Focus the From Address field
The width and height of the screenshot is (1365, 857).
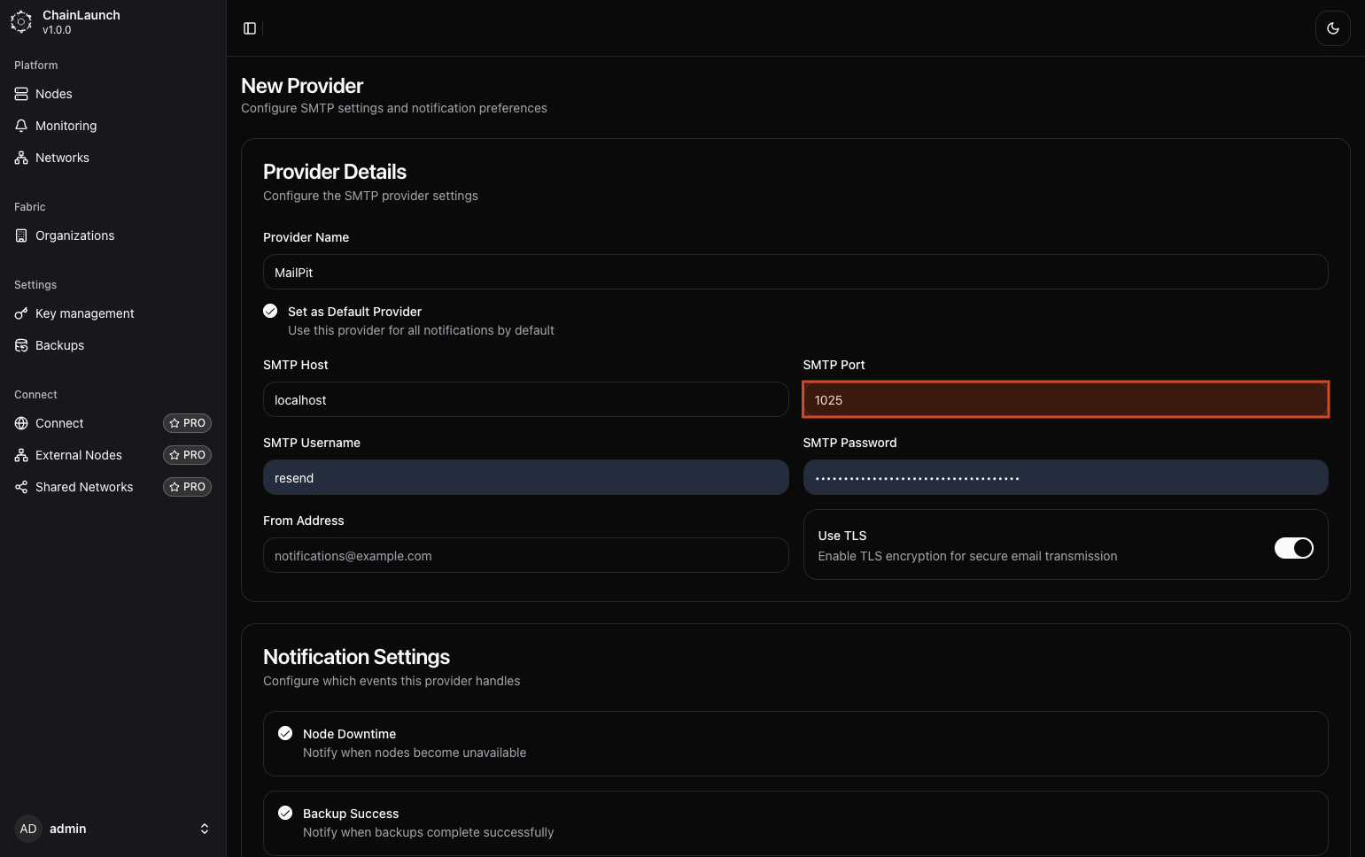click(x=525, y=556)
